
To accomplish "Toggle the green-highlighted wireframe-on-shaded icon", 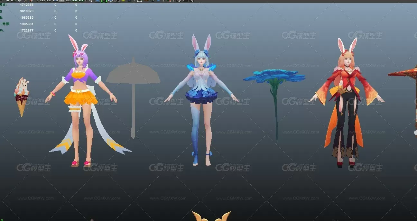I will coord(104,1).
